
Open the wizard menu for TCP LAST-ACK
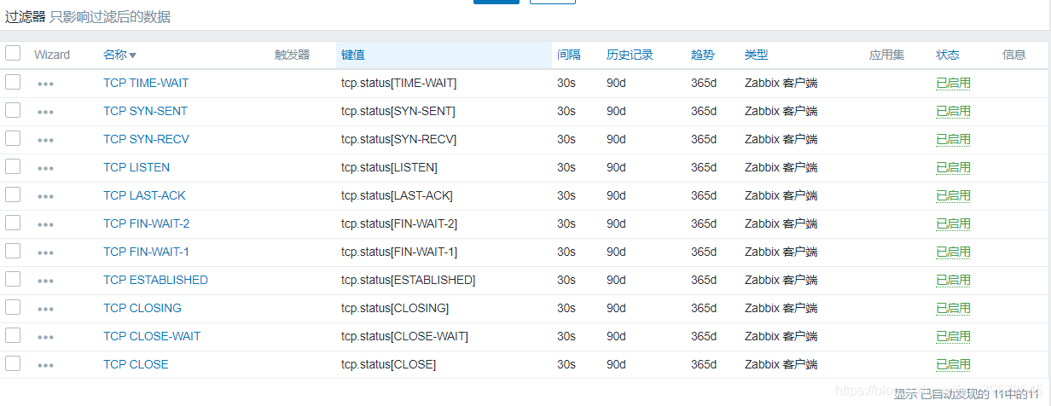(46, 197)
